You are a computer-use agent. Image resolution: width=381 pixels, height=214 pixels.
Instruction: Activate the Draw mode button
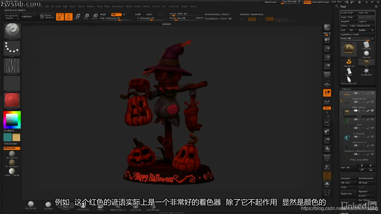click(69, 17)
